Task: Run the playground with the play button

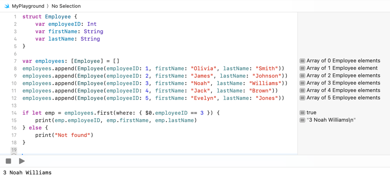Action: pyautogui.click(x=22, y=161)
